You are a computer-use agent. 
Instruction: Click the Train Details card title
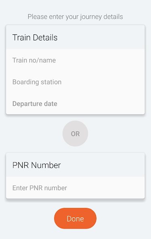tap(35, 37)
